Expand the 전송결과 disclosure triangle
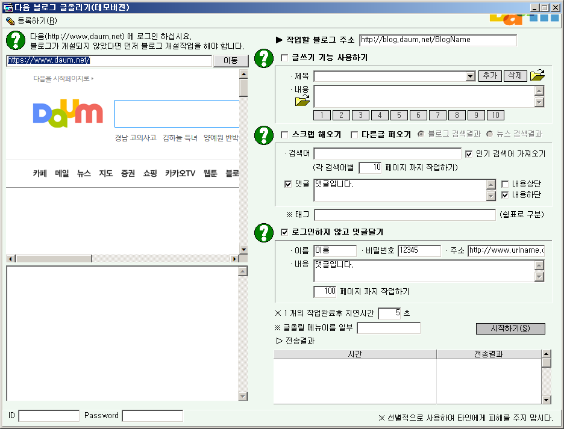Screen dimensions: 564x429 279,341
